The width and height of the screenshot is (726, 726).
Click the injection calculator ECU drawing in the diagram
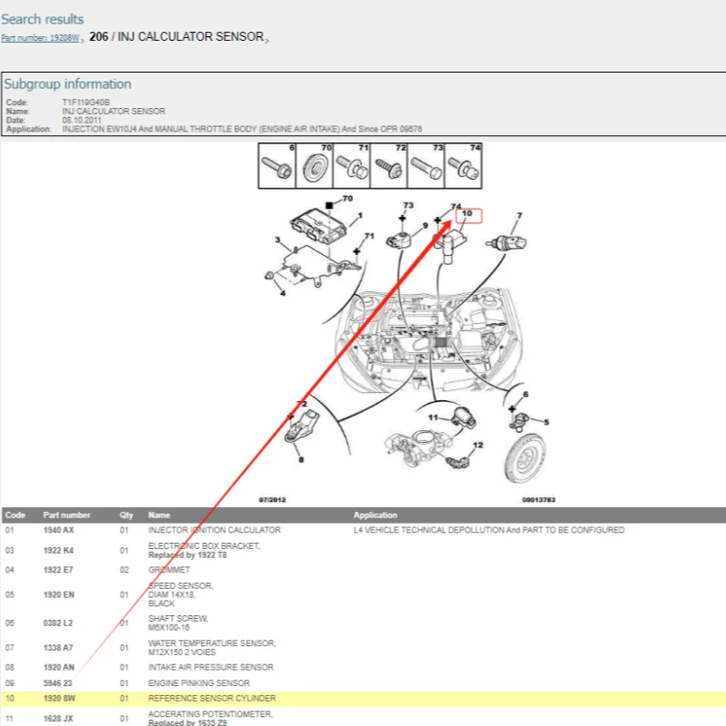coord(318,225)
